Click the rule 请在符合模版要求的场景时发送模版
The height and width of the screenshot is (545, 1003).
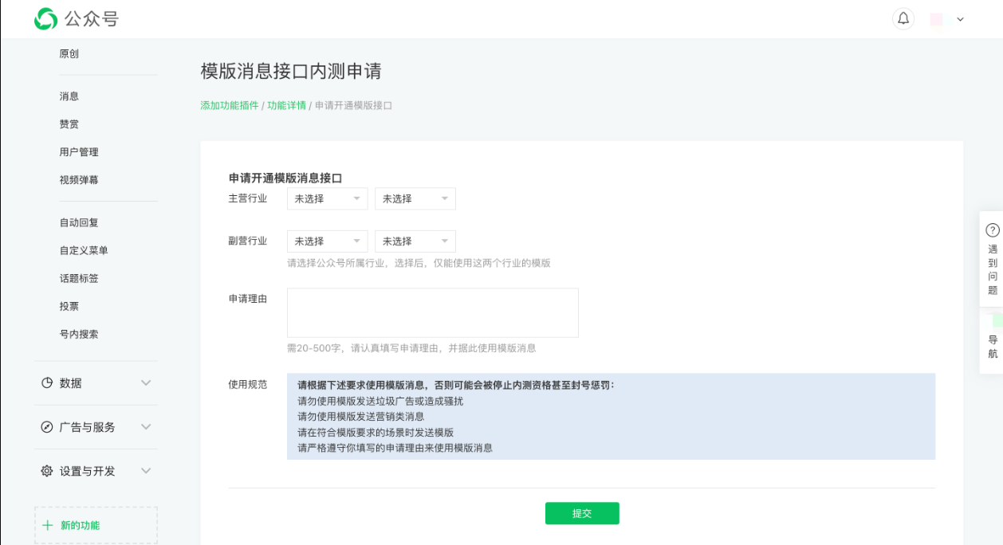376,433
